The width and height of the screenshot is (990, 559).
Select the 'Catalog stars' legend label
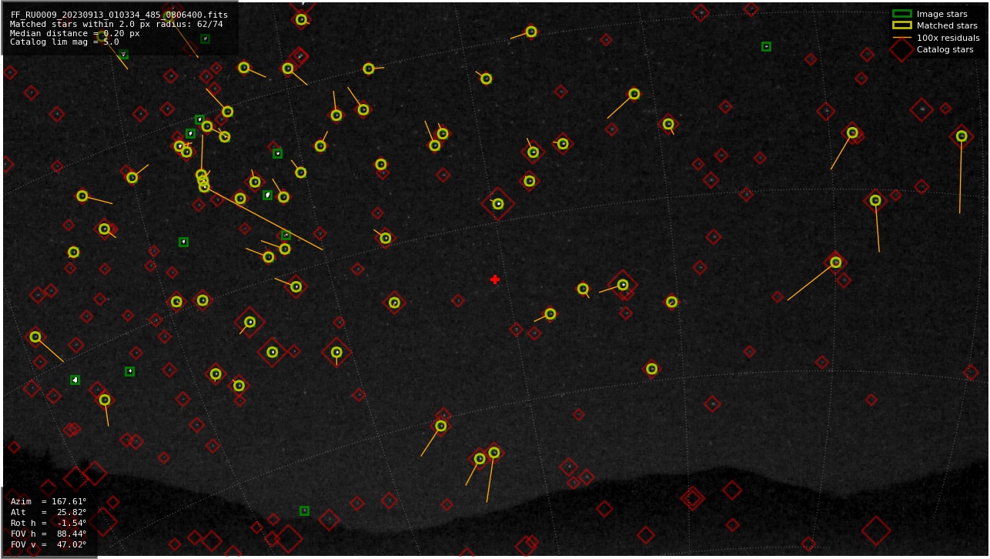point(945,49)
